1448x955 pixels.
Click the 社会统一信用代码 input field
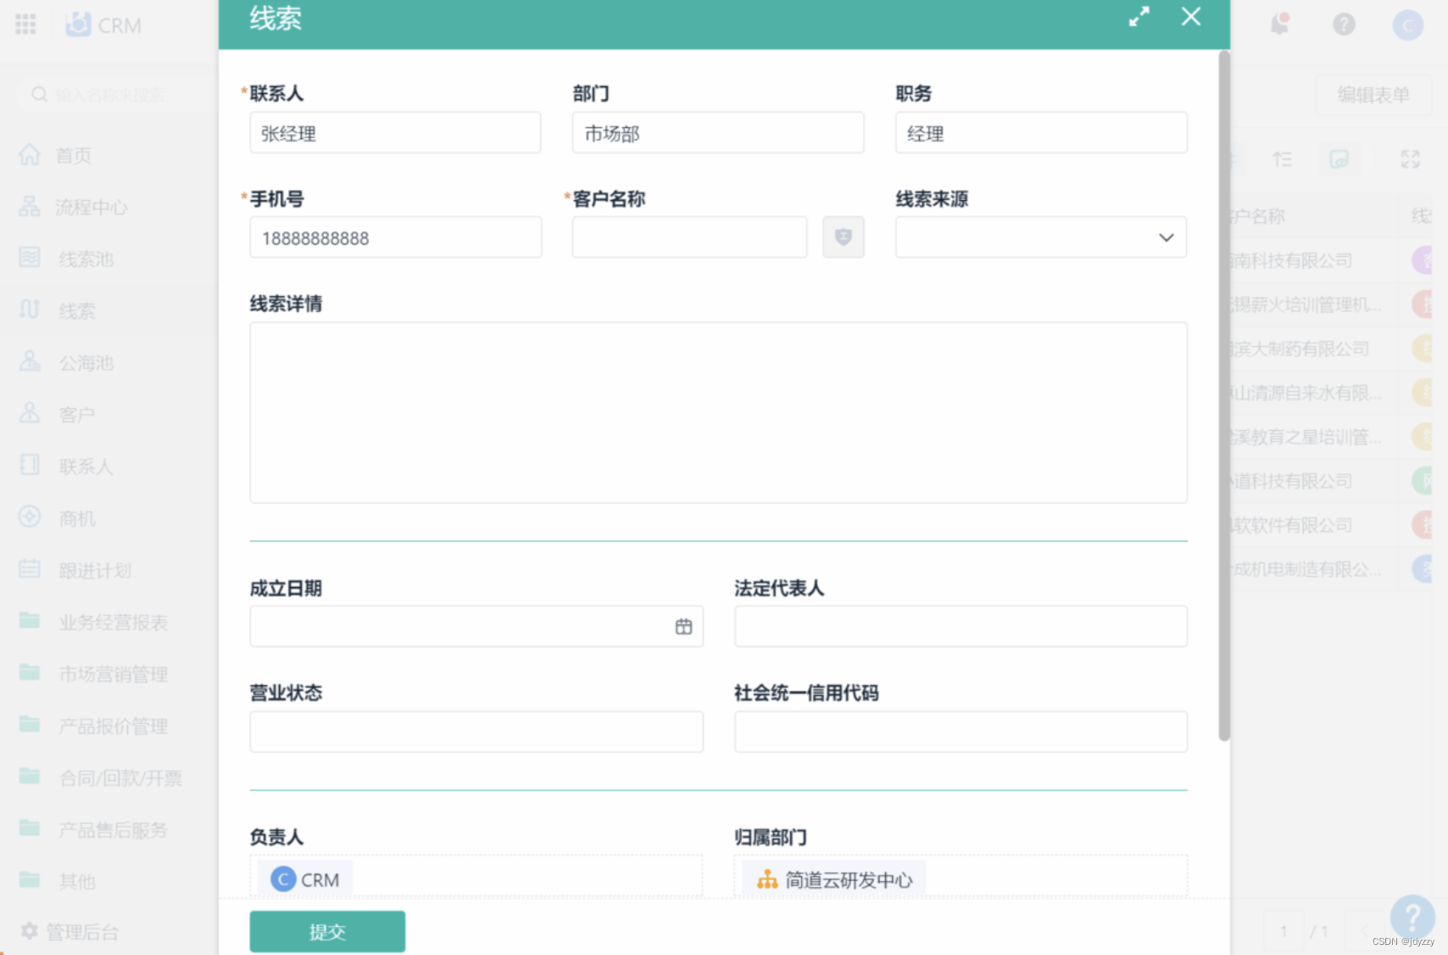[x=961, y=731]
